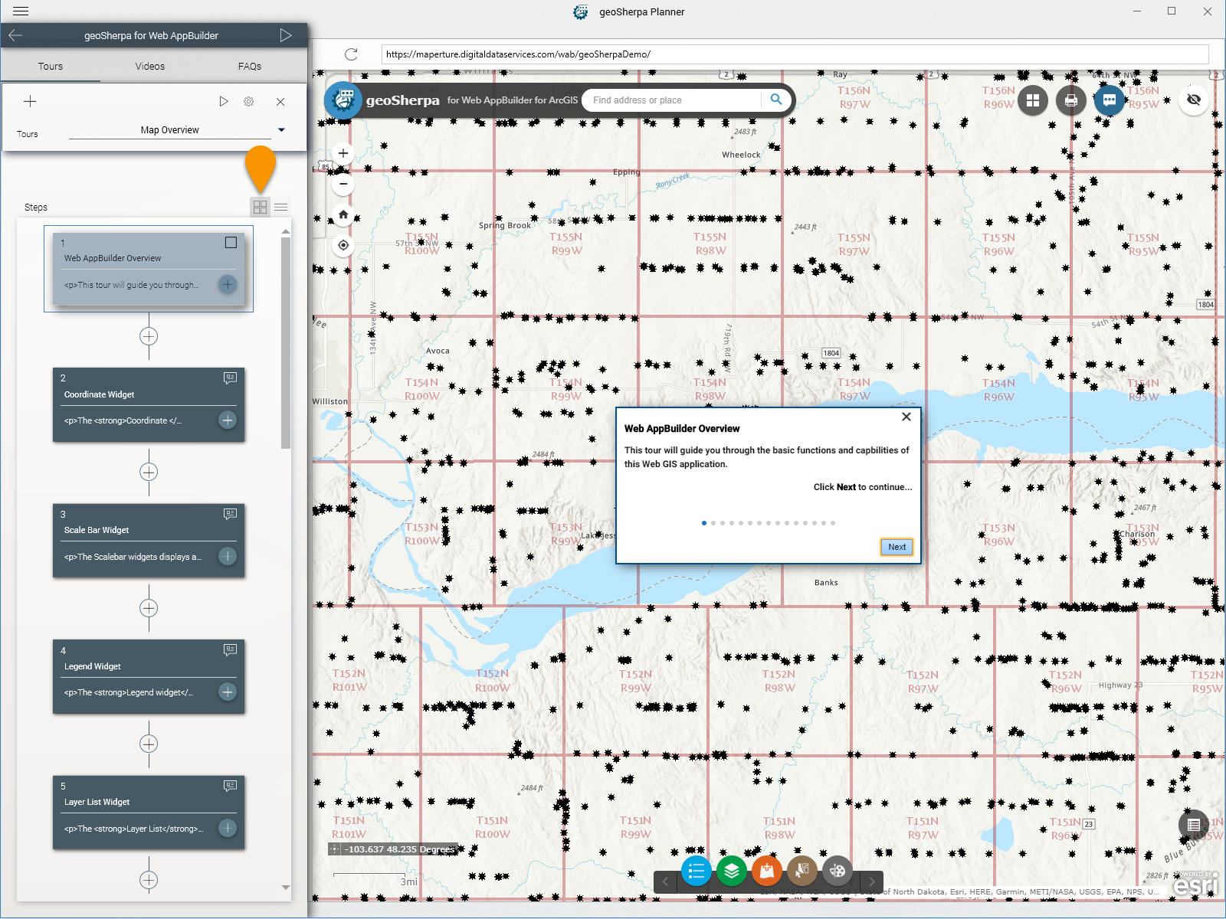
Task: Open tour settings gear
Action: (249, 101)
